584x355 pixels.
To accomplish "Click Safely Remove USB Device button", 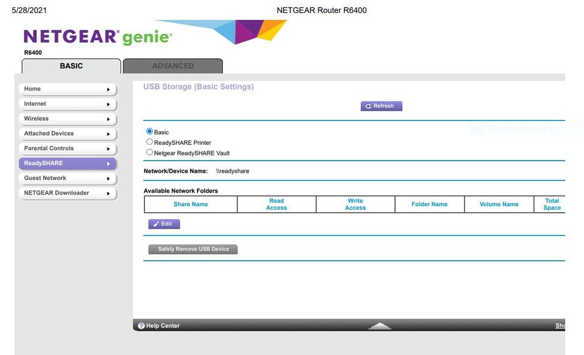I will (x=193, y=249).
